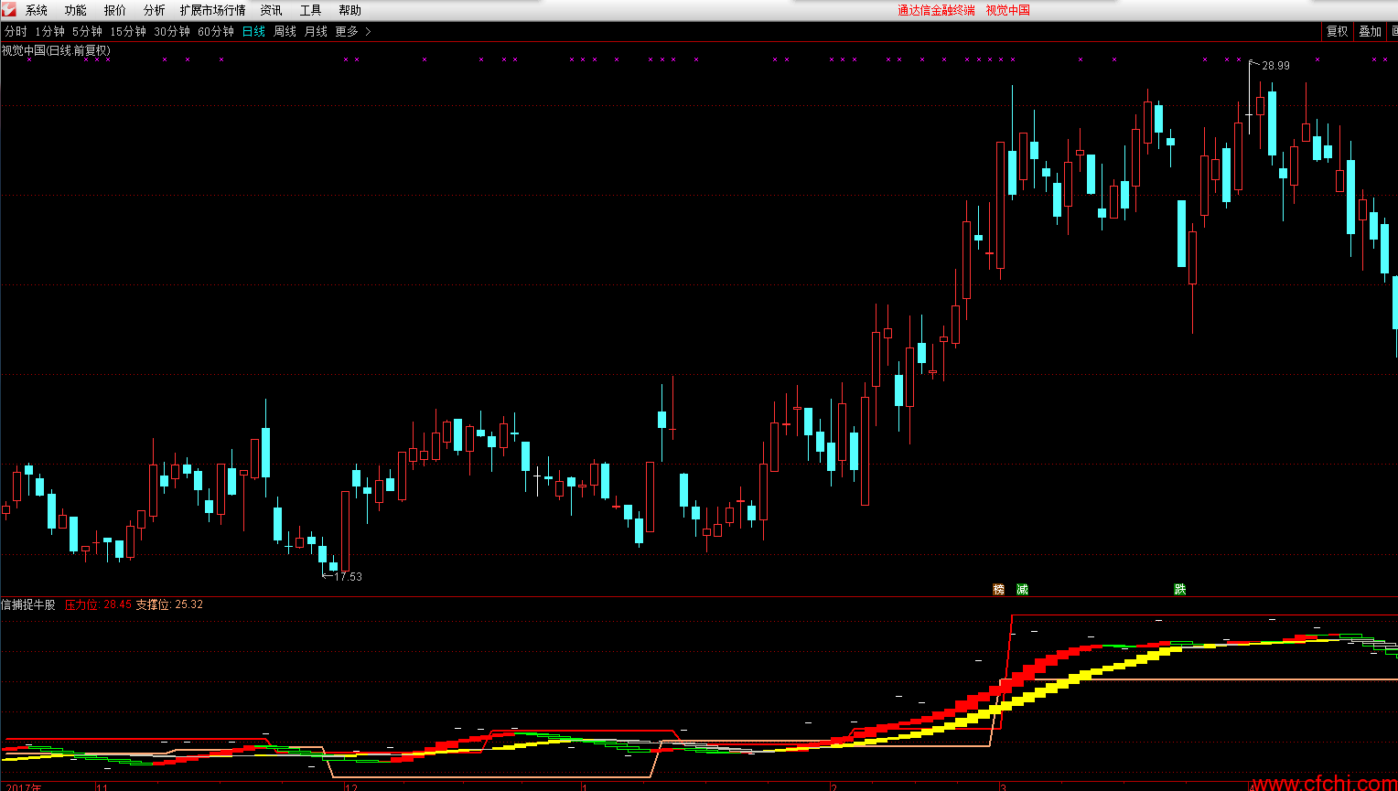
Task: Open the 资讯 menu
Action: (x=272, y=10)
